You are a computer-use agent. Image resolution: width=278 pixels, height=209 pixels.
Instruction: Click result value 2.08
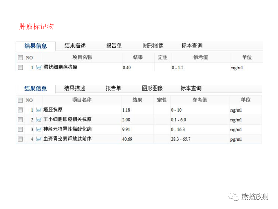(x=126, y=120)
